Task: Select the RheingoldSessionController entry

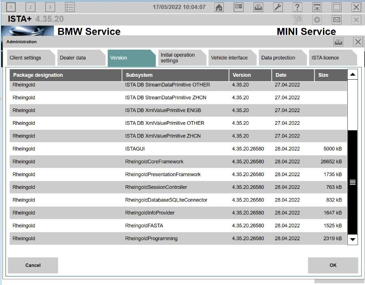Action: [178, 187]
